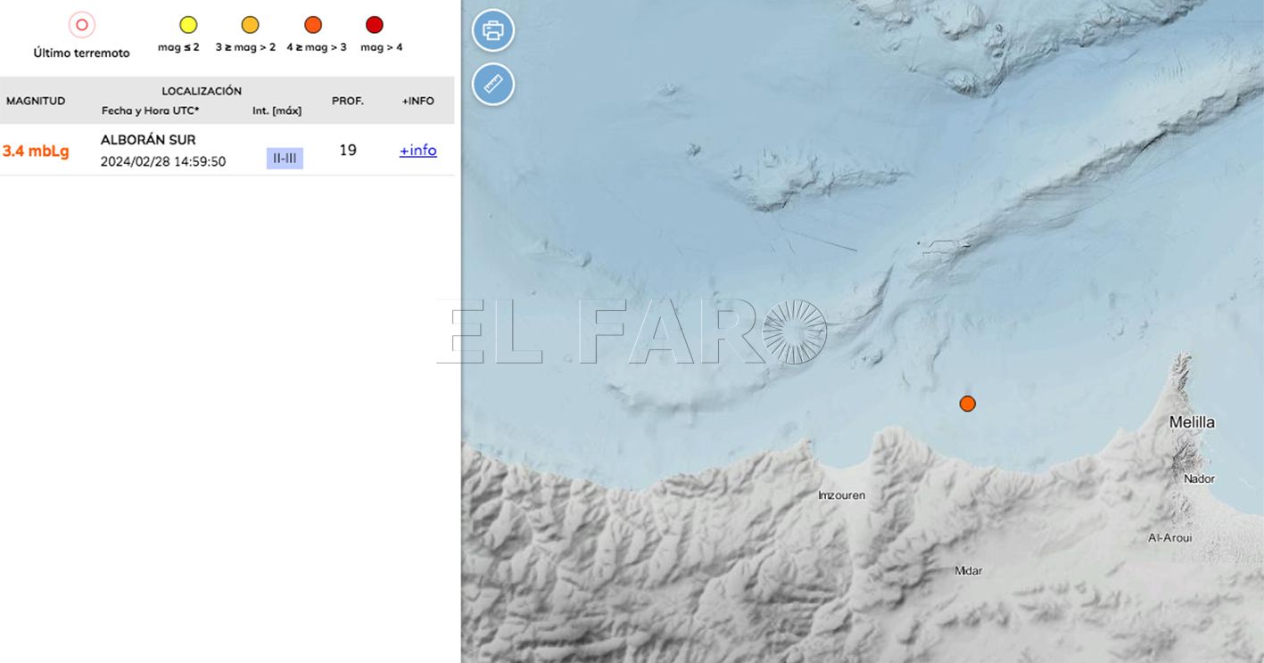1264x663 pixels.
Task: Click the orange 3 ≥ mag > 2 dot
Action: (251, 25)
